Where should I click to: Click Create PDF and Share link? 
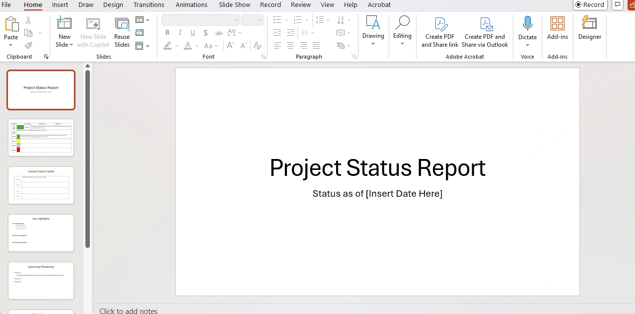[x=439, y=31]
